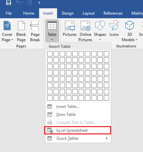Viewport: 143px width, 152px height.
Task: Choose Insert Table... from the menu
Action: pos(78,107)
